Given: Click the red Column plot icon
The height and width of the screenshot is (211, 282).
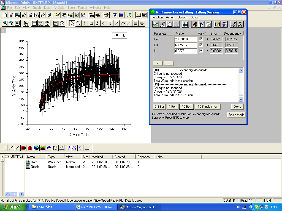Looking at the screenshot, I should click(30, 148).
